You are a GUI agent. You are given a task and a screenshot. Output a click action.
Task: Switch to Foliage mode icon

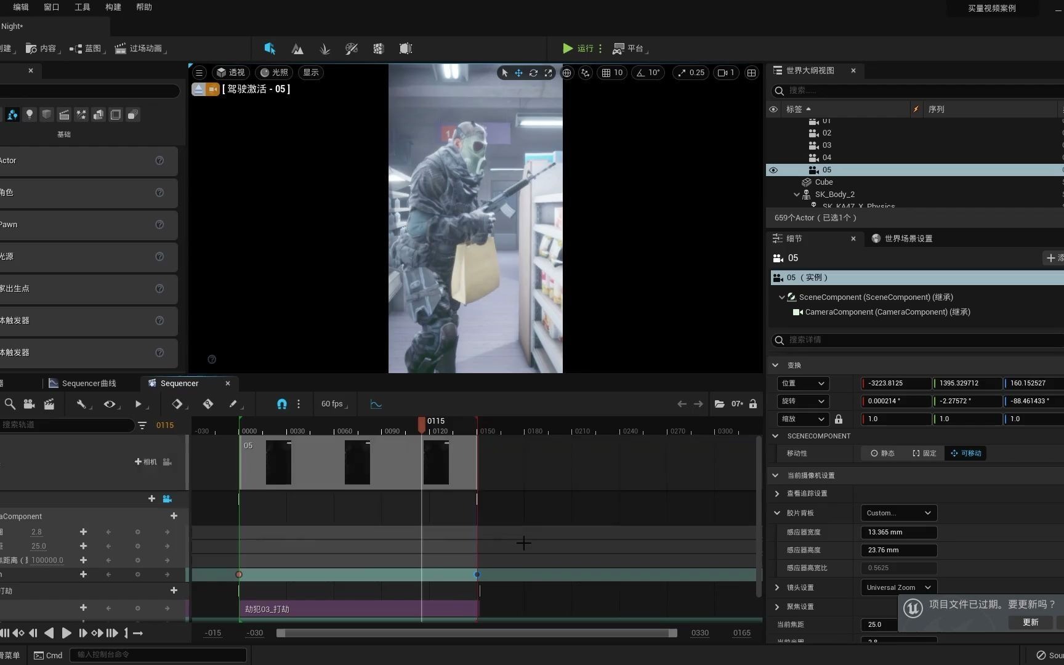point(324,49)
